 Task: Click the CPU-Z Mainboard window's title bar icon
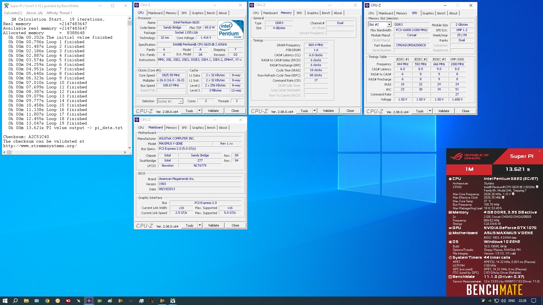137,120
